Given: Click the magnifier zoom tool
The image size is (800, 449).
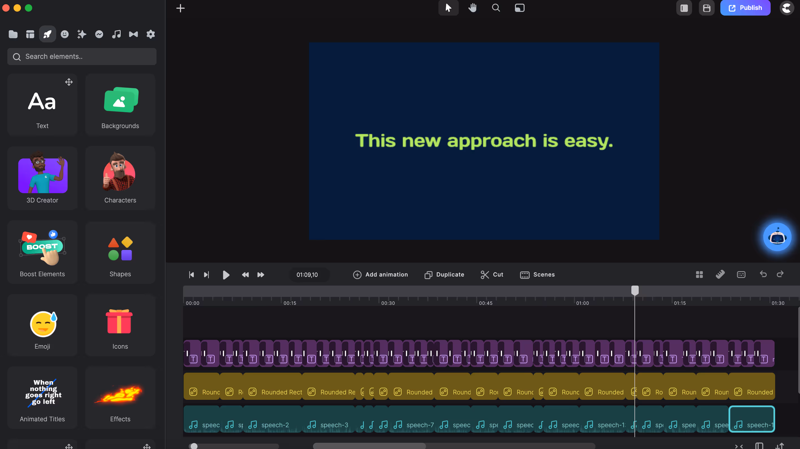Looking at the screenshot, I should click(x=496, y=8).
